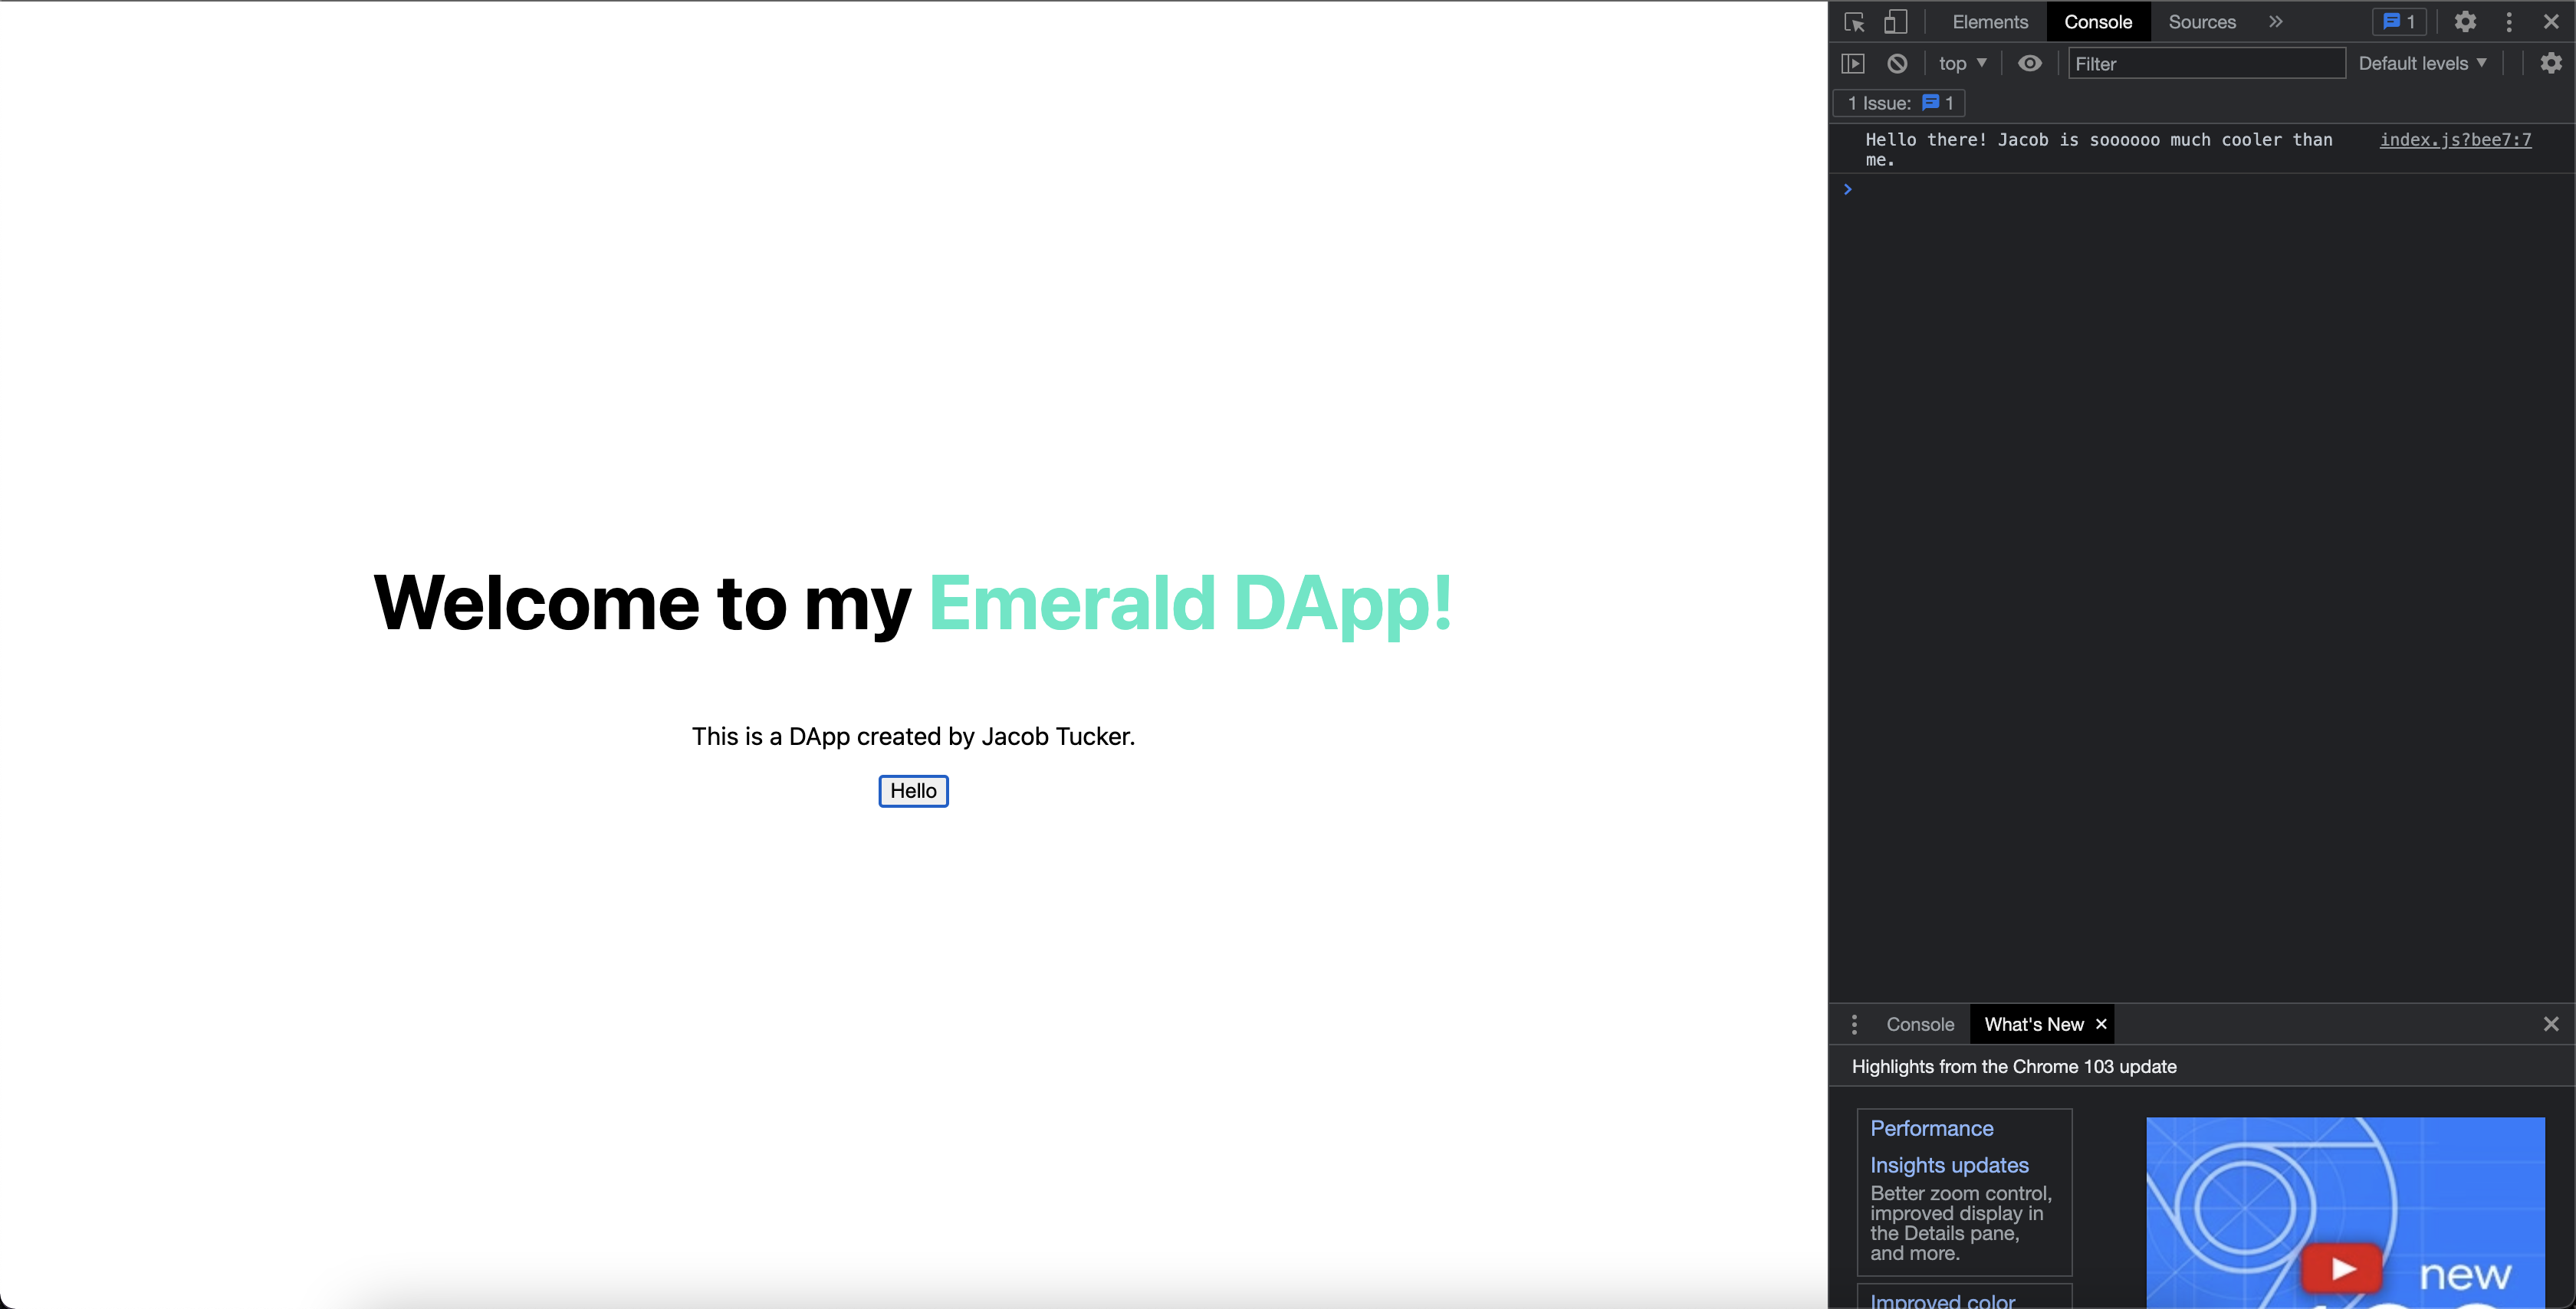Show the console sidebar panel

(1853, 63)
